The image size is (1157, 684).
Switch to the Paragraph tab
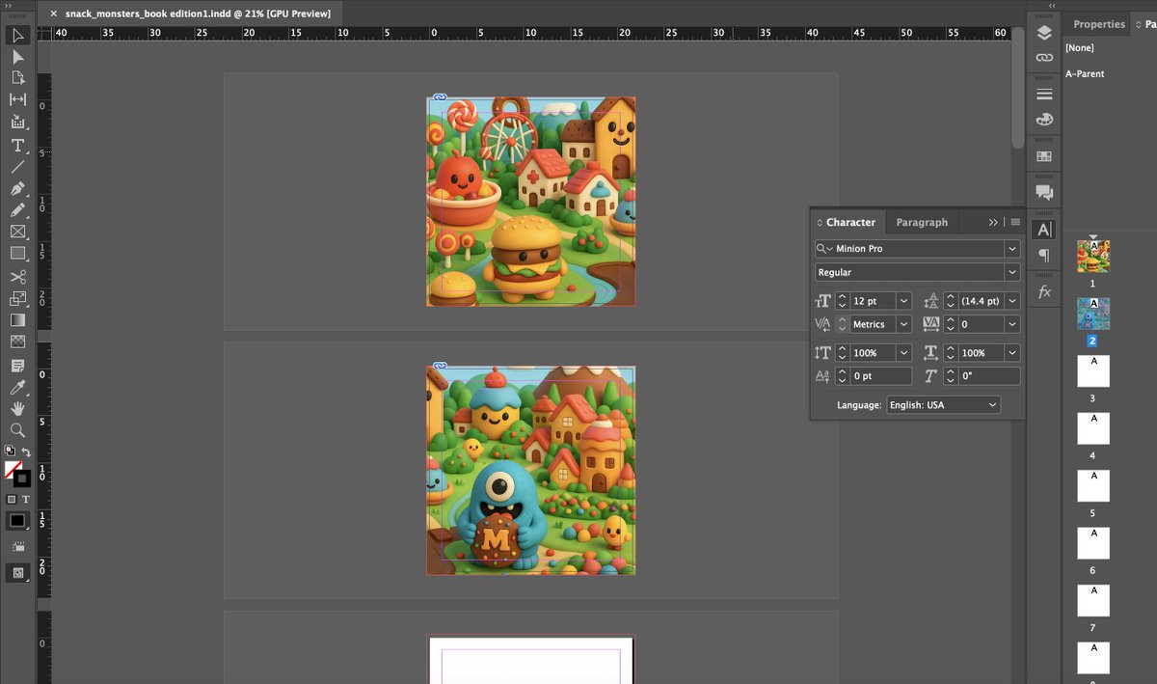[x=922, y=222]
